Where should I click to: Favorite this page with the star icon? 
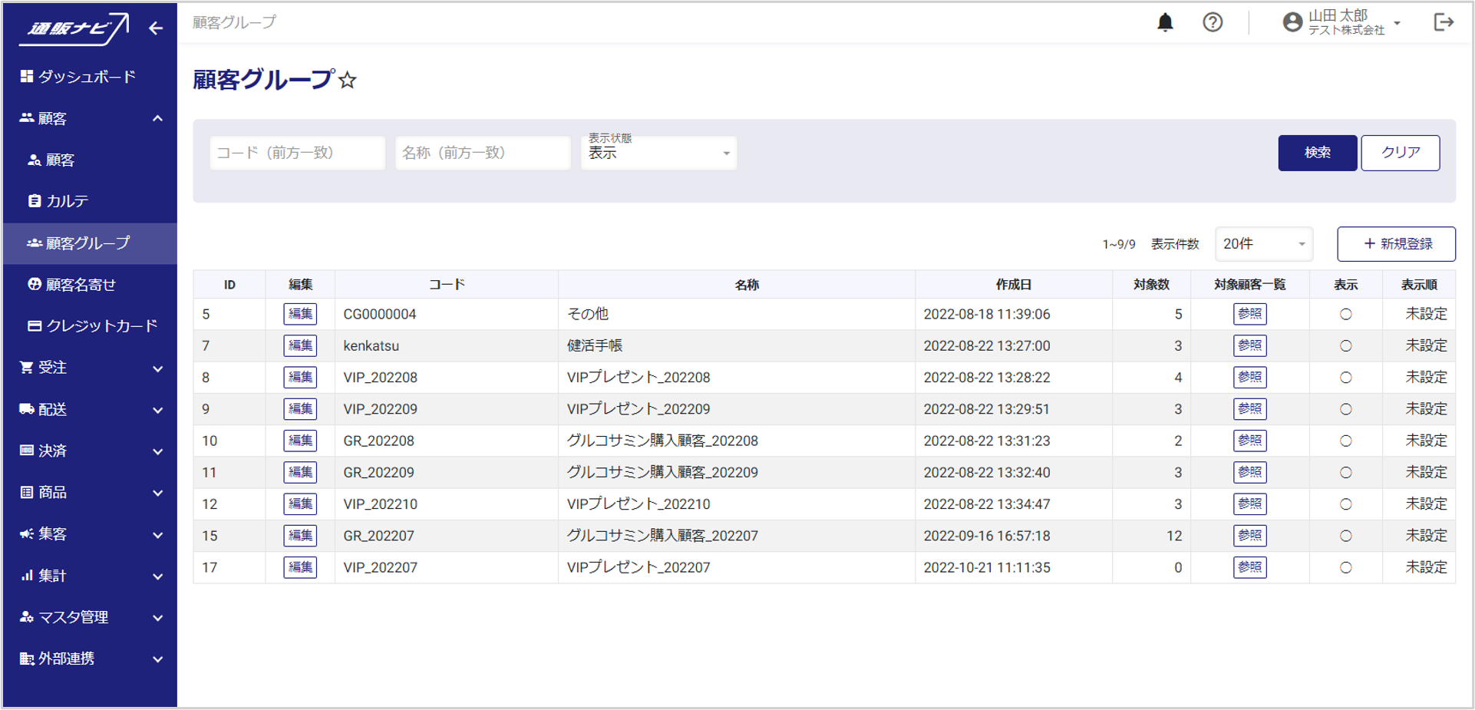pyautogui.click(x=348, y=80)
